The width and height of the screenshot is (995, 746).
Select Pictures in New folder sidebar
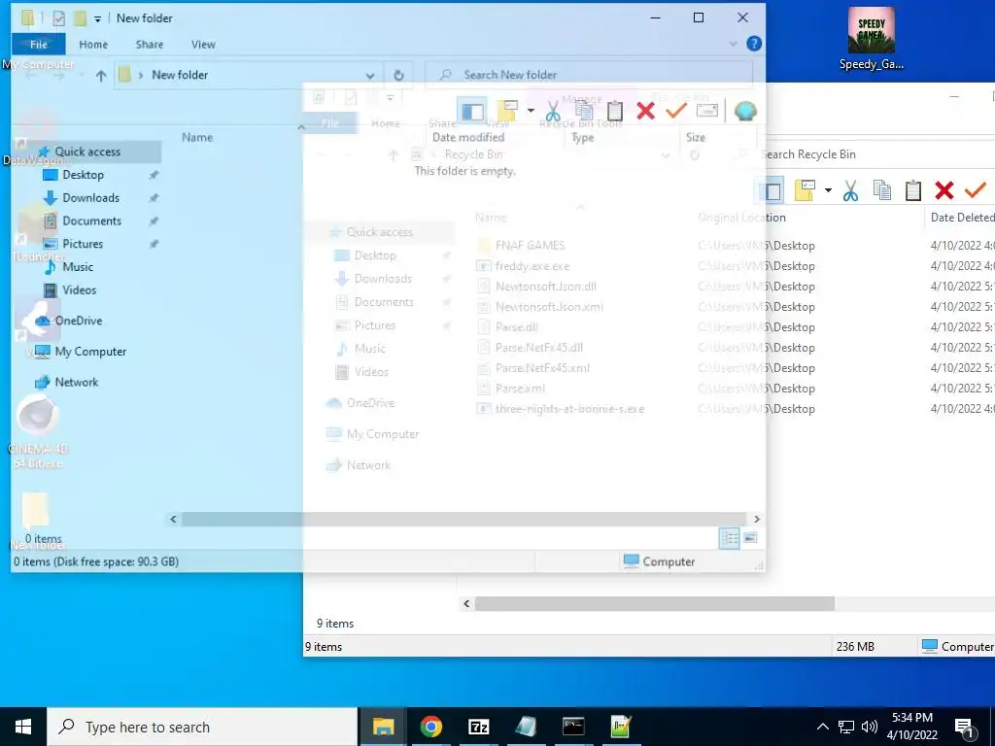pos(82,244)
